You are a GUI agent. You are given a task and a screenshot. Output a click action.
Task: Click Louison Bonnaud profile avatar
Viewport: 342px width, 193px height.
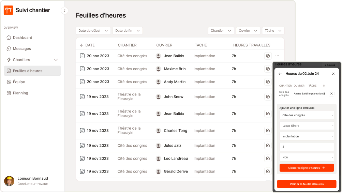point(9,181)
